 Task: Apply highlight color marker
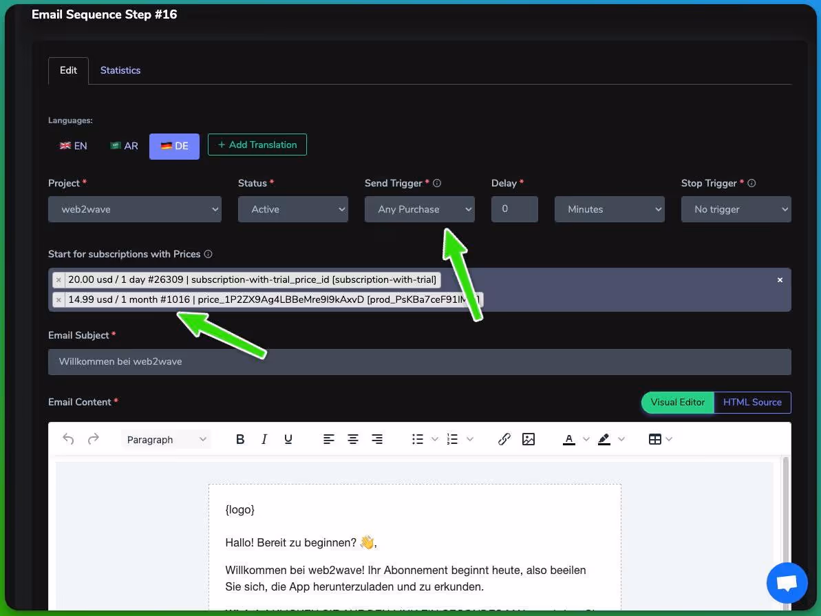point(604,439)
